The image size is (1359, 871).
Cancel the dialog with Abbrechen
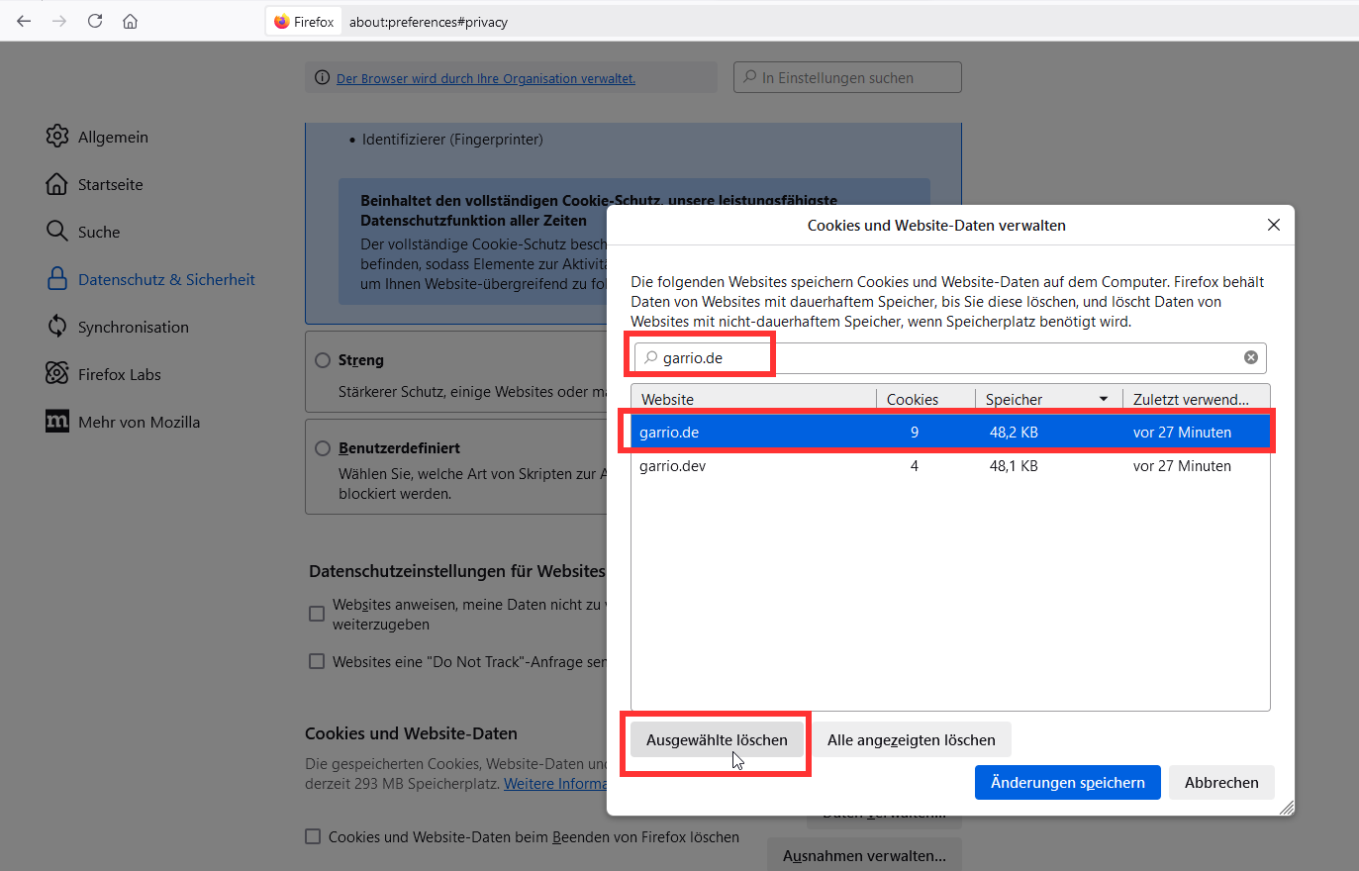(1221, 782)
